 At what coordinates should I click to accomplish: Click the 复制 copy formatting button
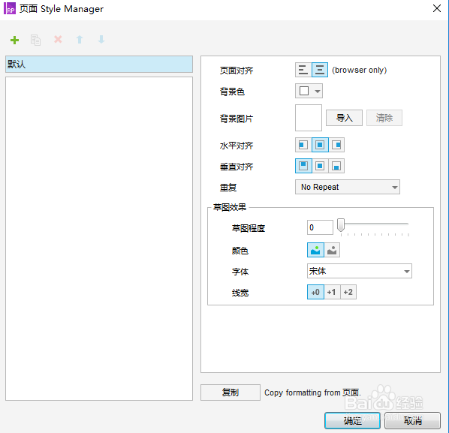[x=231, y=392]
